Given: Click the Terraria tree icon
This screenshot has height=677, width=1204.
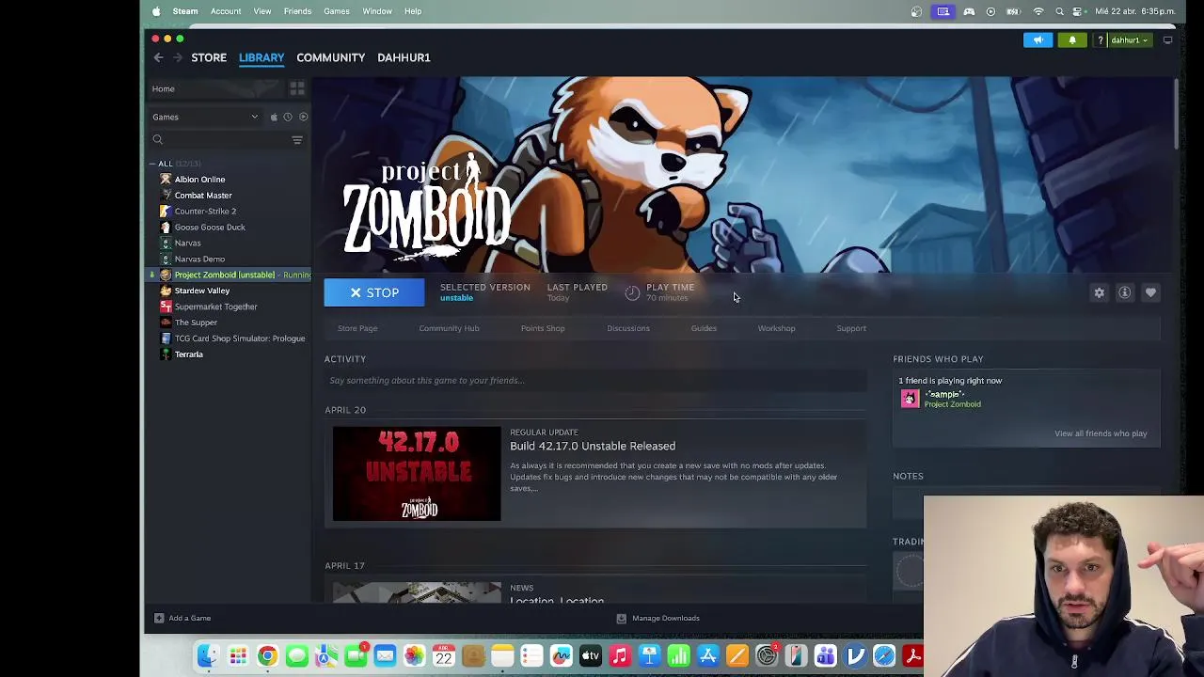Looking at the screenshot, I should [x=166, y=354].
